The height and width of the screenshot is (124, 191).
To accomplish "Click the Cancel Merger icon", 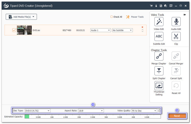I will pos(176,56).
